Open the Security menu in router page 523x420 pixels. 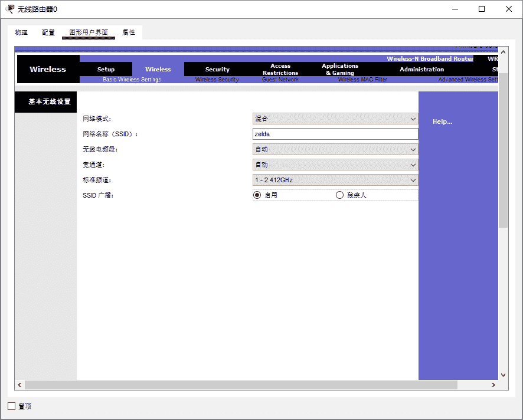click(x=217, y=70)
